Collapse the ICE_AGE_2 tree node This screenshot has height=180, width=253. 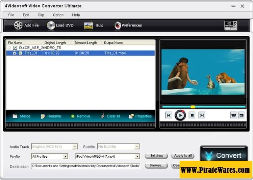pos(9,48)
